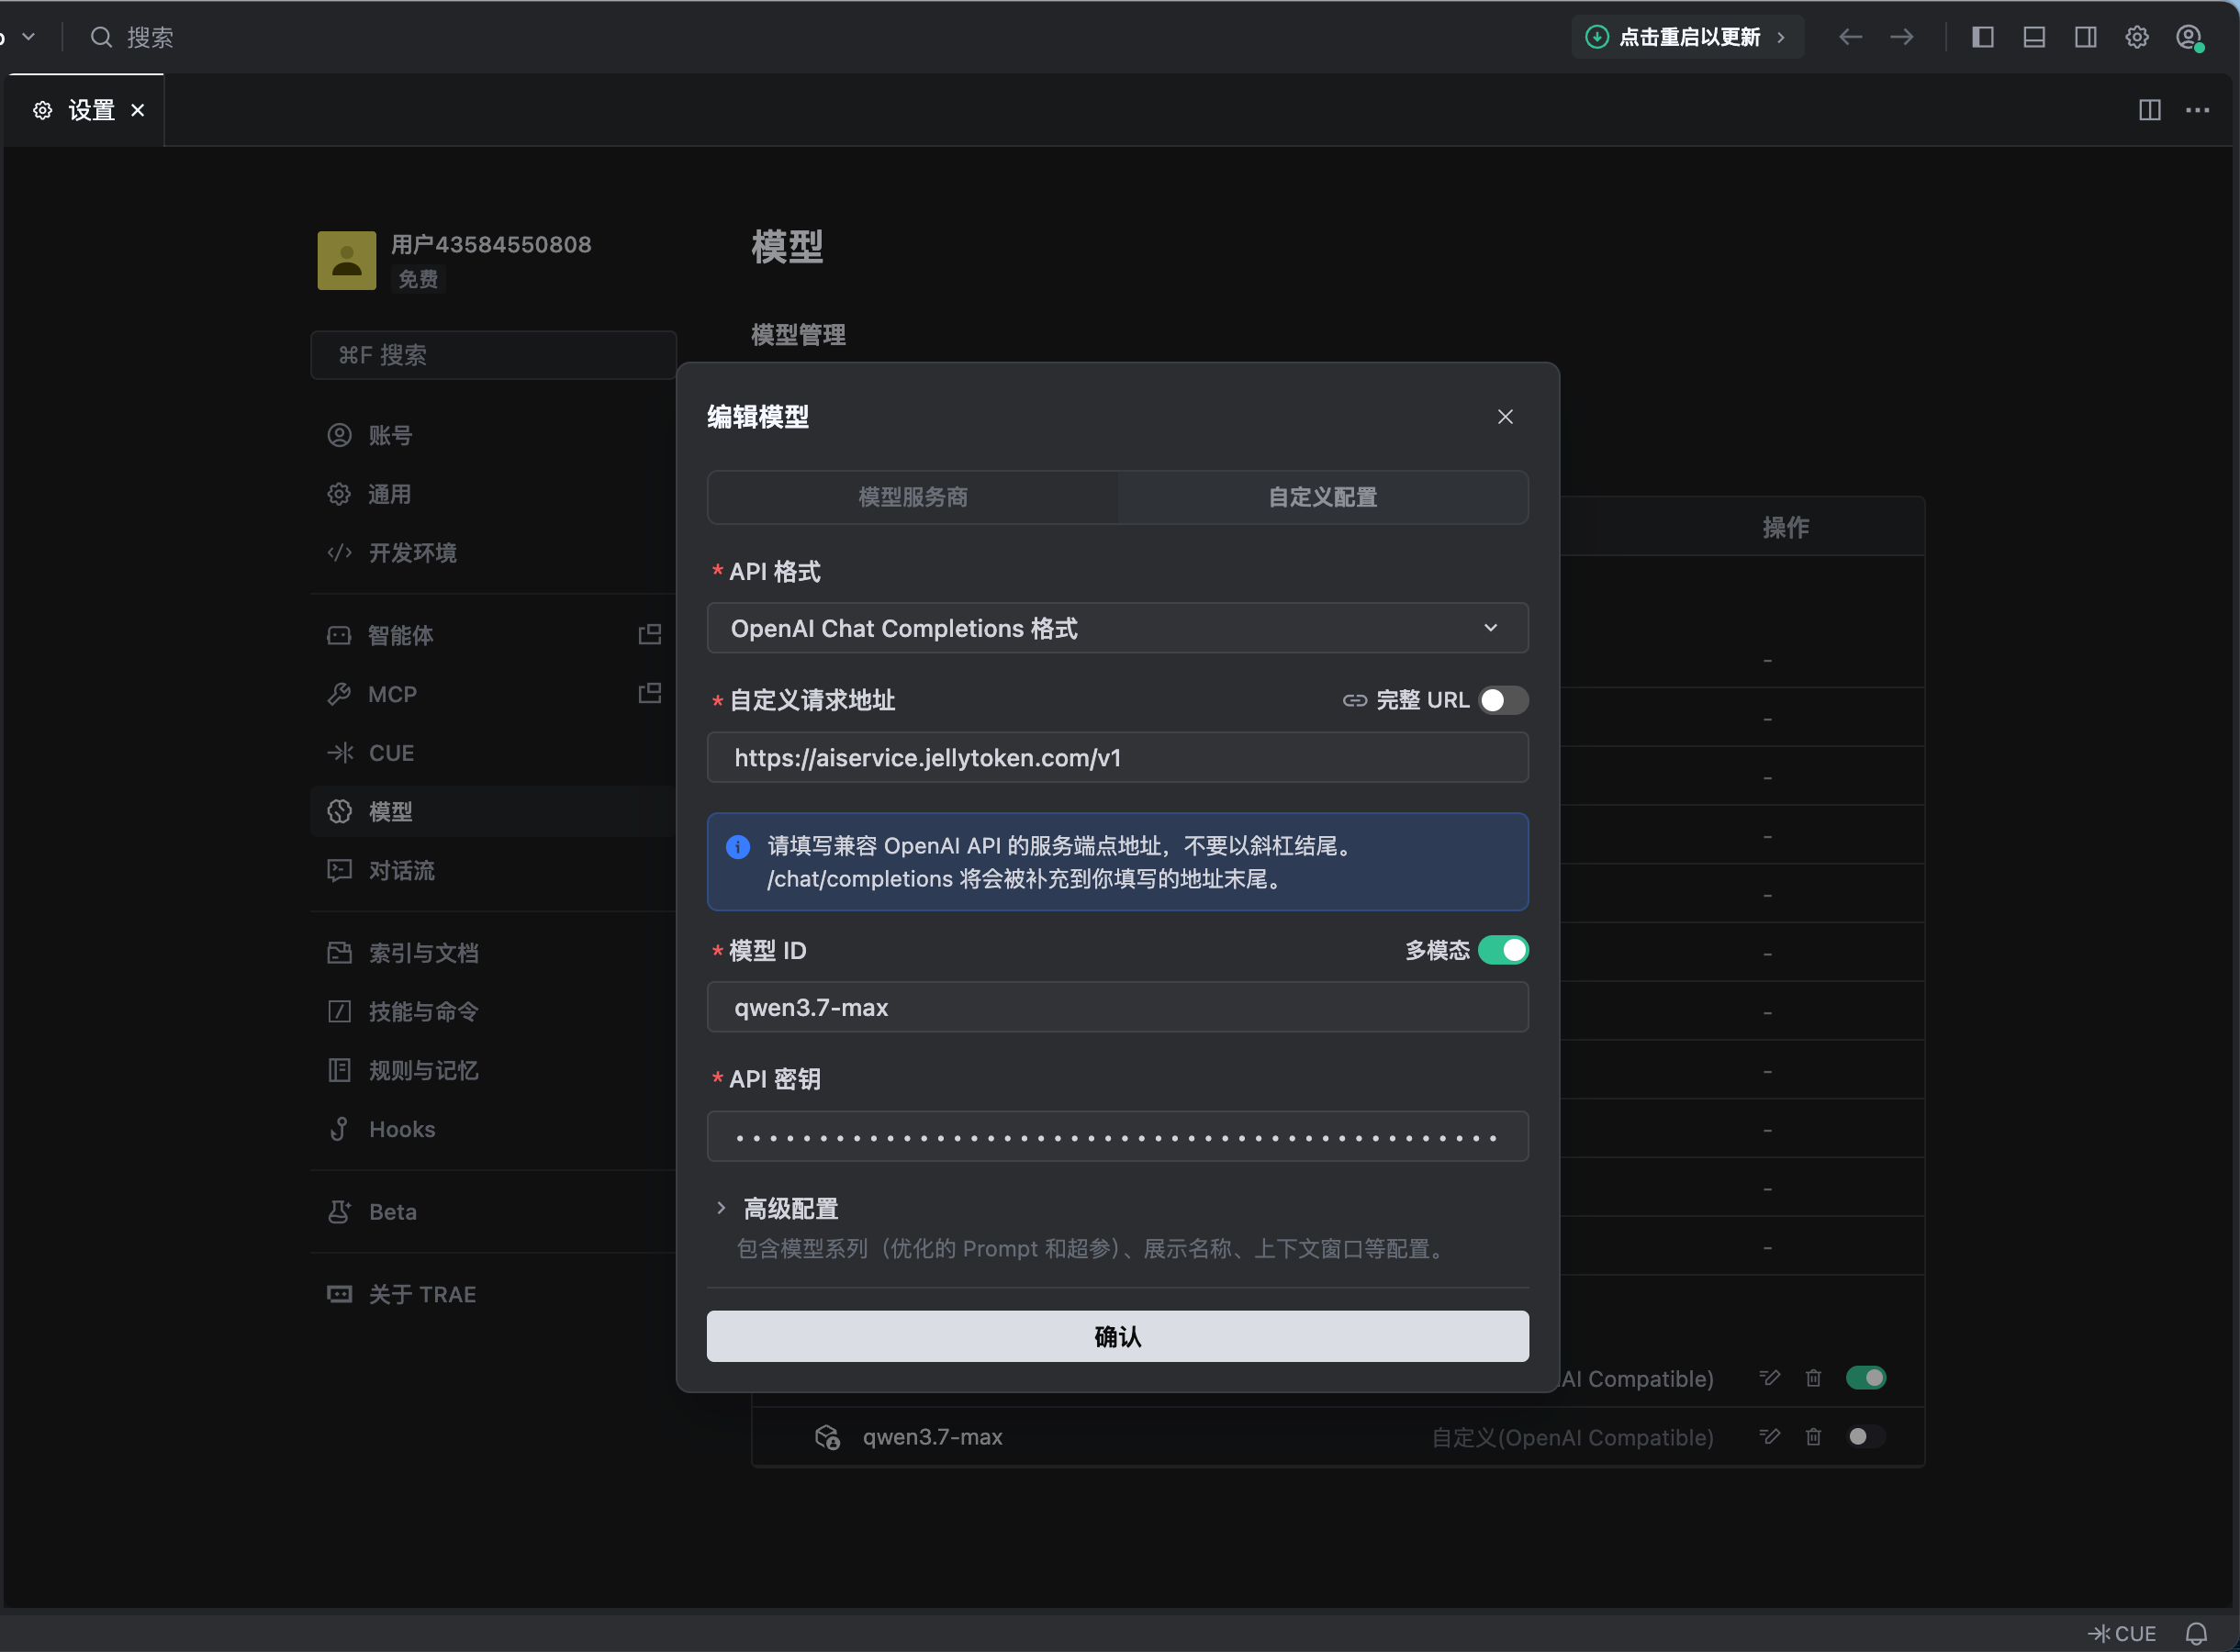Switch to the 模型服务商 tab

click(x=912, y=497)
